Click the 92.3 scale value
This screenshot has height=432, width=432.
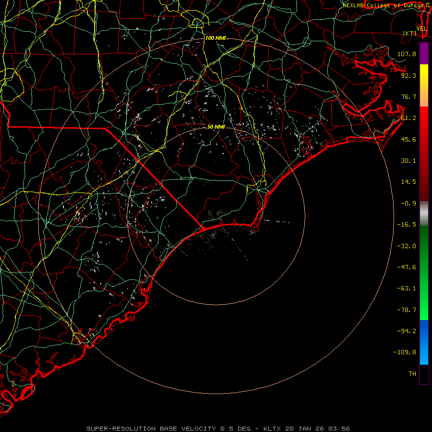408,75
